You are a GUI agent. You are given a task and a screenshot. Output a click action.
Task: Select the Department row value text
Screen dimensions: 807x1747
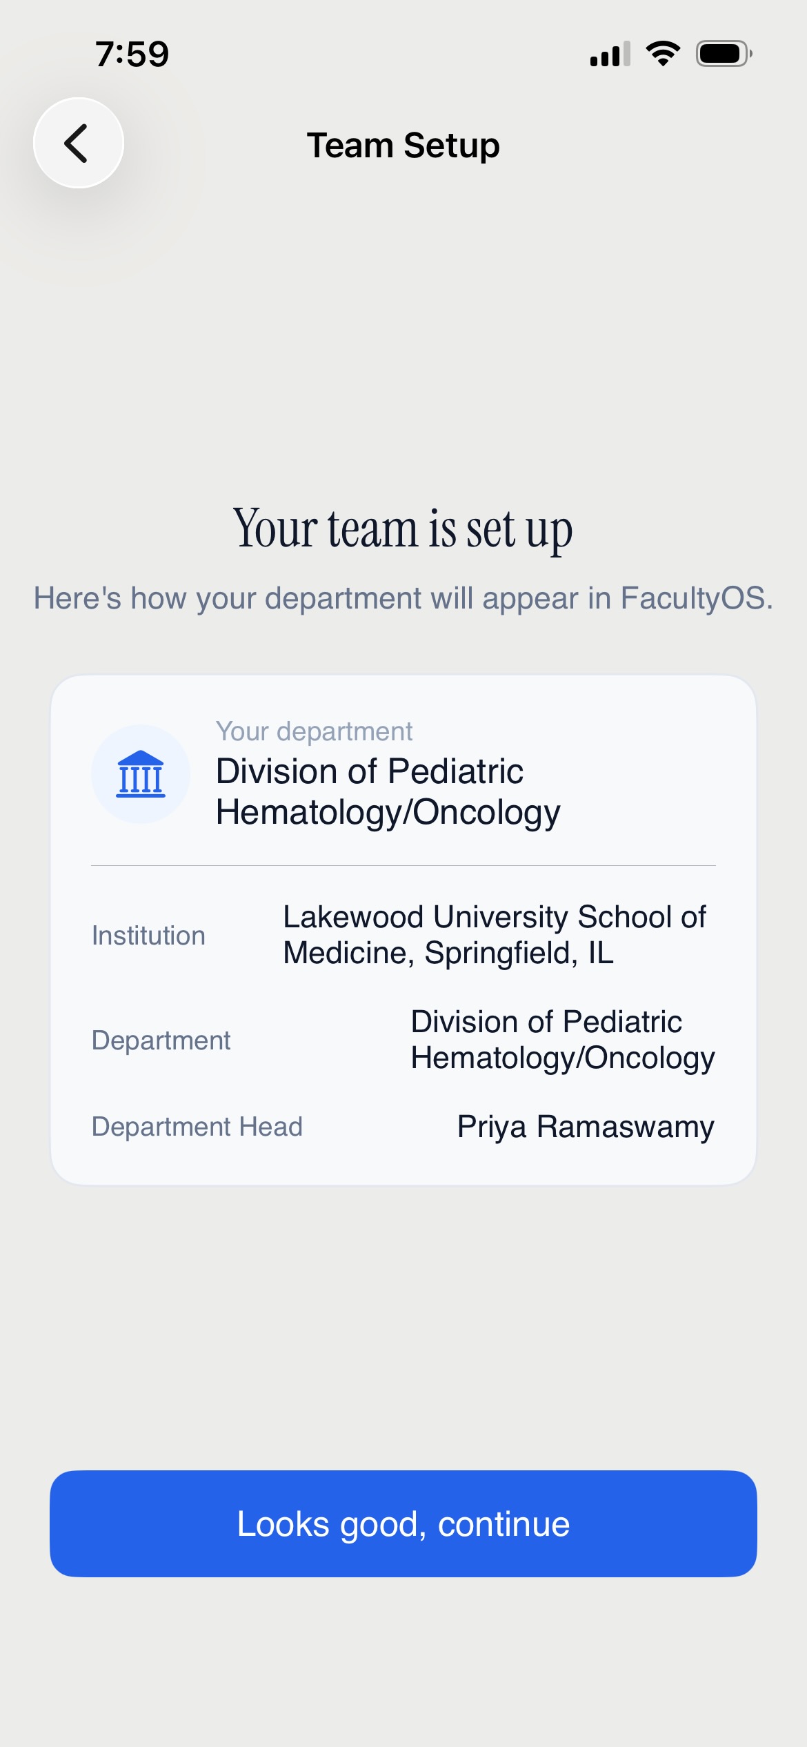click(x=563, y=1040)
